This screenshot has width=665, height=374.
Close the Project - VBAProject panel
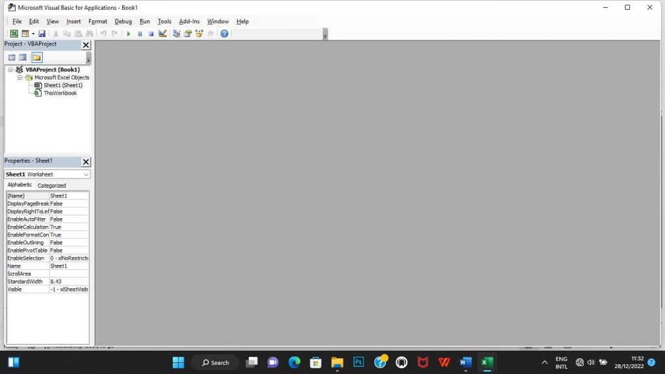[86, 45]
